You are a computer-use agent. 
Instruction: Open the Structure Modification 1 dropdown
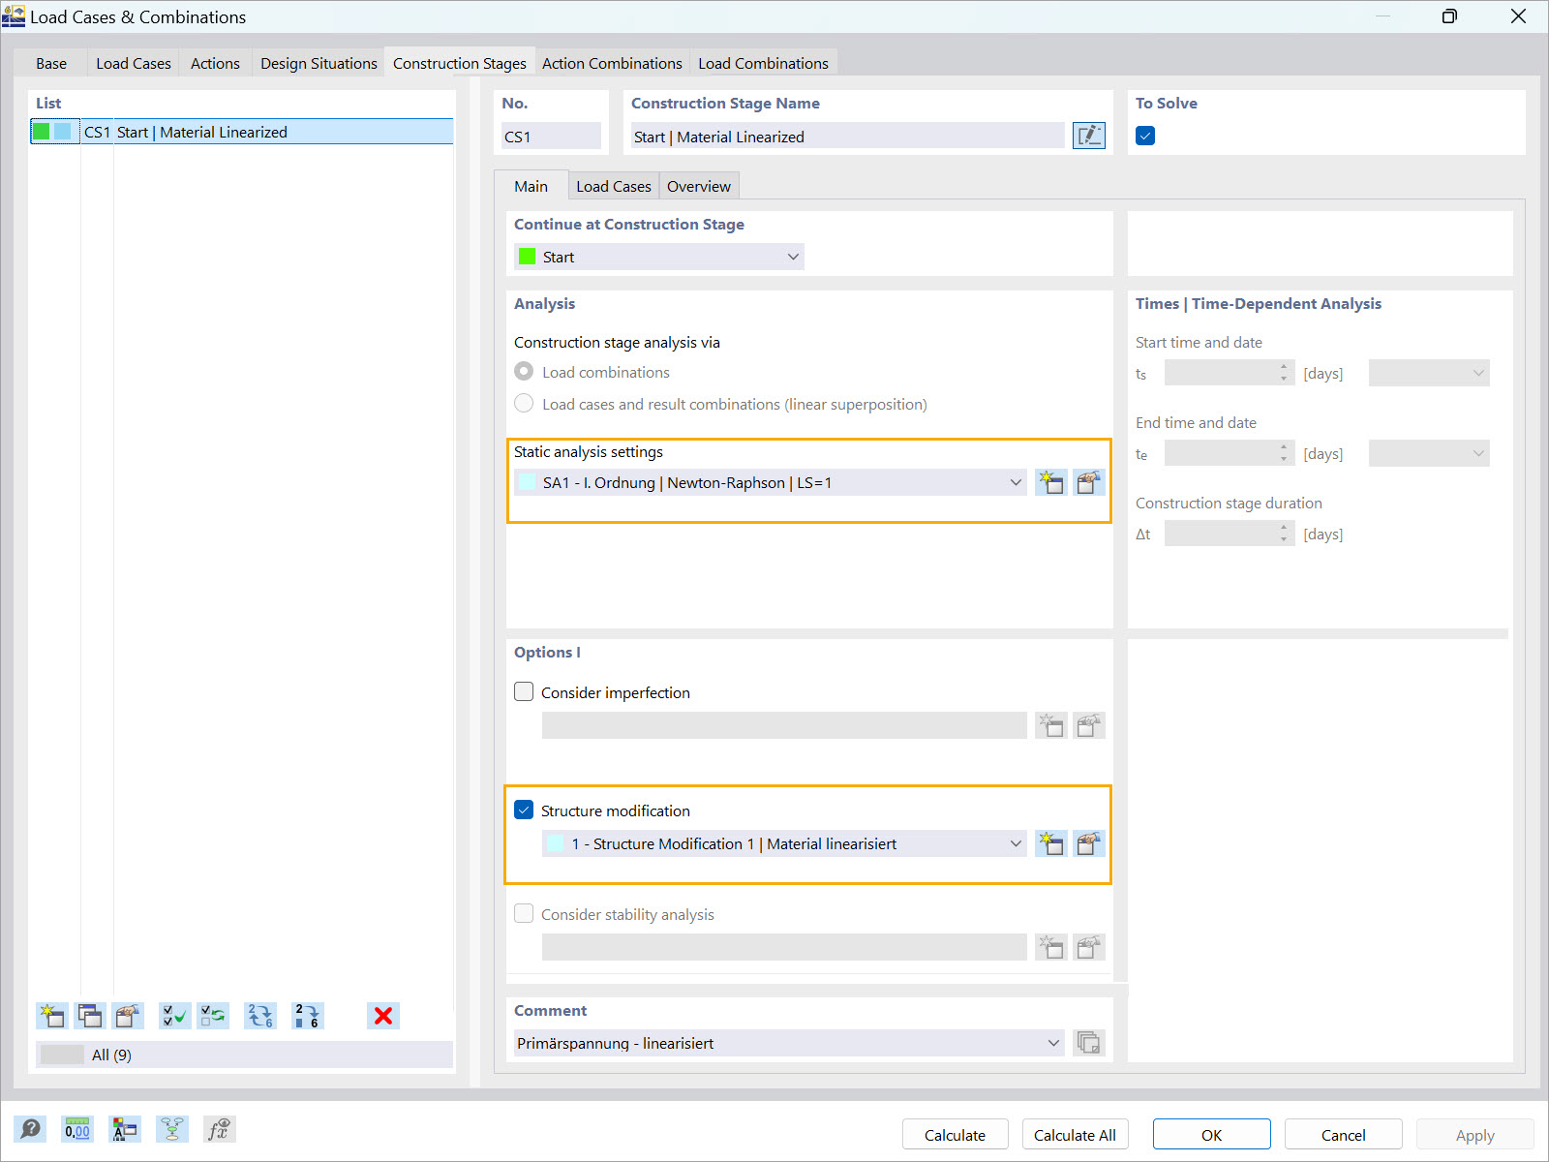[x=784, y=843]
